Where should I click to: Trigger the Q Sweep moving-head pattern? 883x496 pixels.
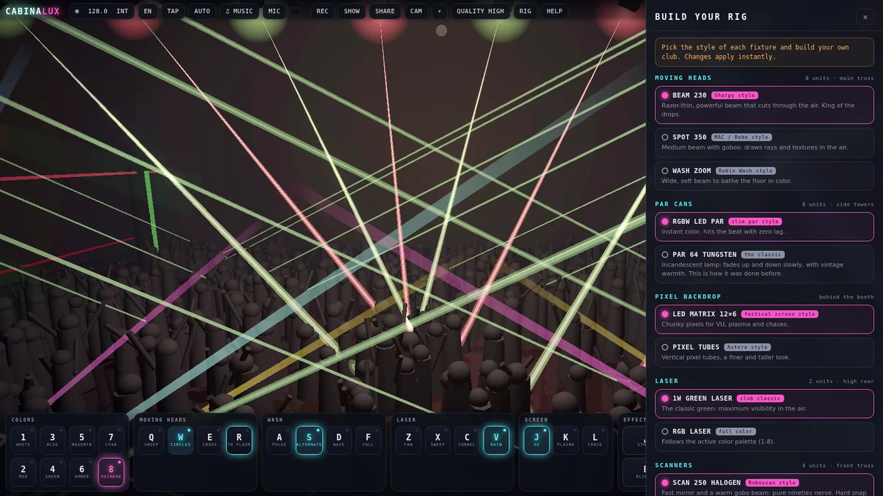coord(152,440)
